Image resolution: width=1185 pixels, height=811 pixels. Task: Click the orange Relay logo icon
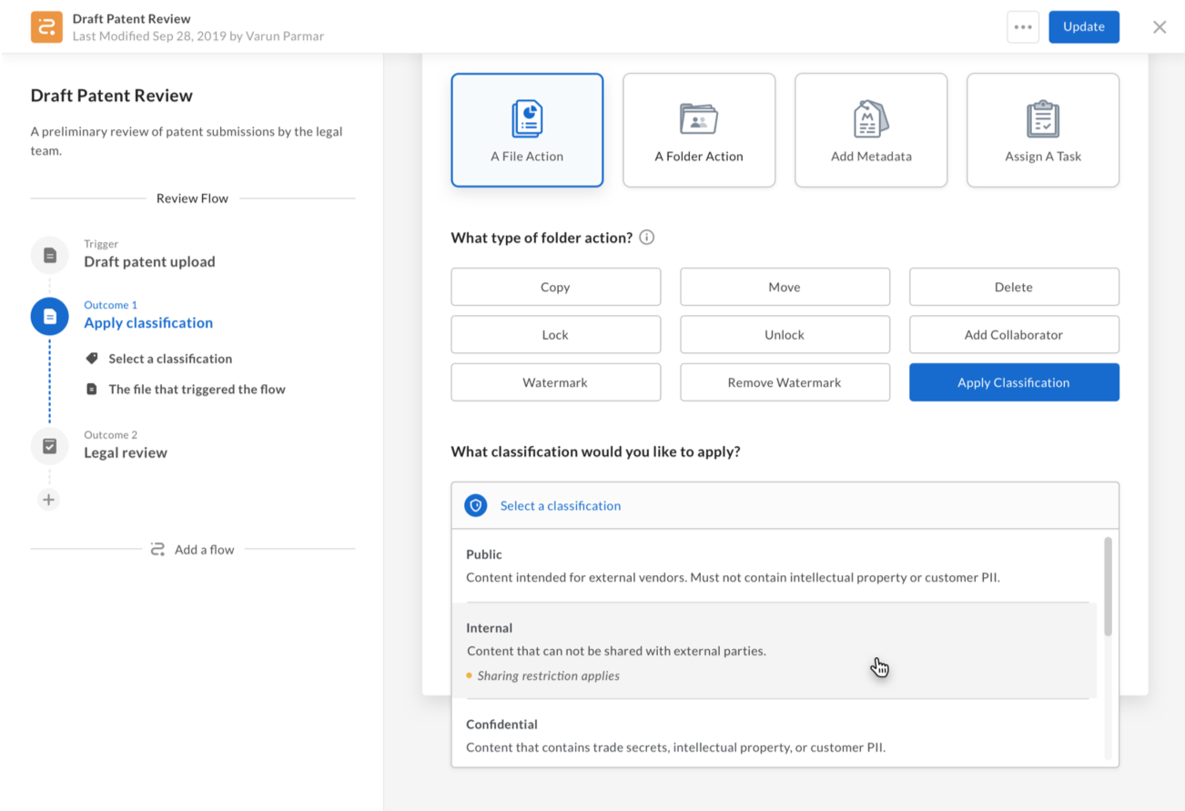(x=46, y=27)
